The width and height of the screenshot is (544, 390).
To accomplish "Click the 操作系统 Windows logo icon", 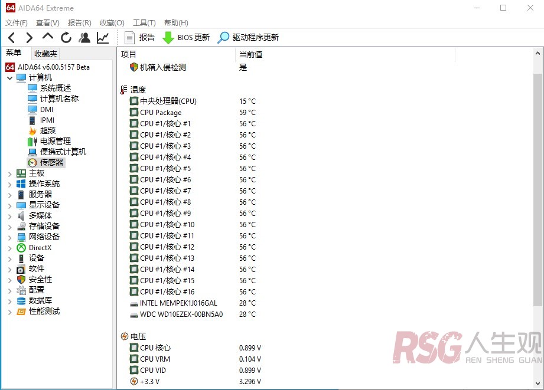I will pos(21,184).
